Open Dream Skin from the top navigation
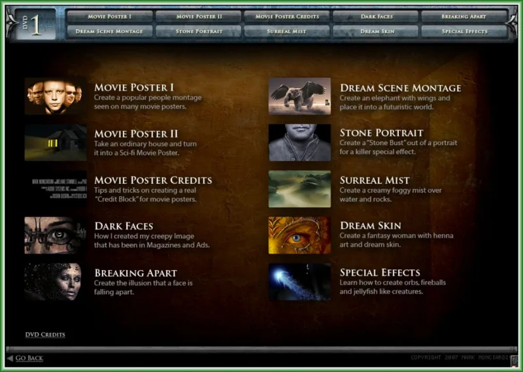The image size is (523, 372). tap(375, 31)
